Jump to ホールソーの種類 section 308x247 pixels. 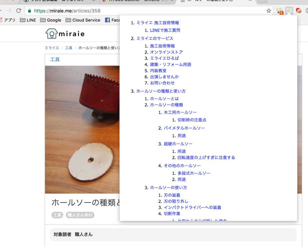tap(166, 105)
